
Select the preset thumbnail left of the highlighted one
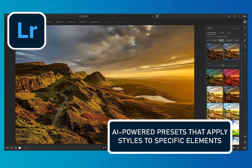[215, 52]
